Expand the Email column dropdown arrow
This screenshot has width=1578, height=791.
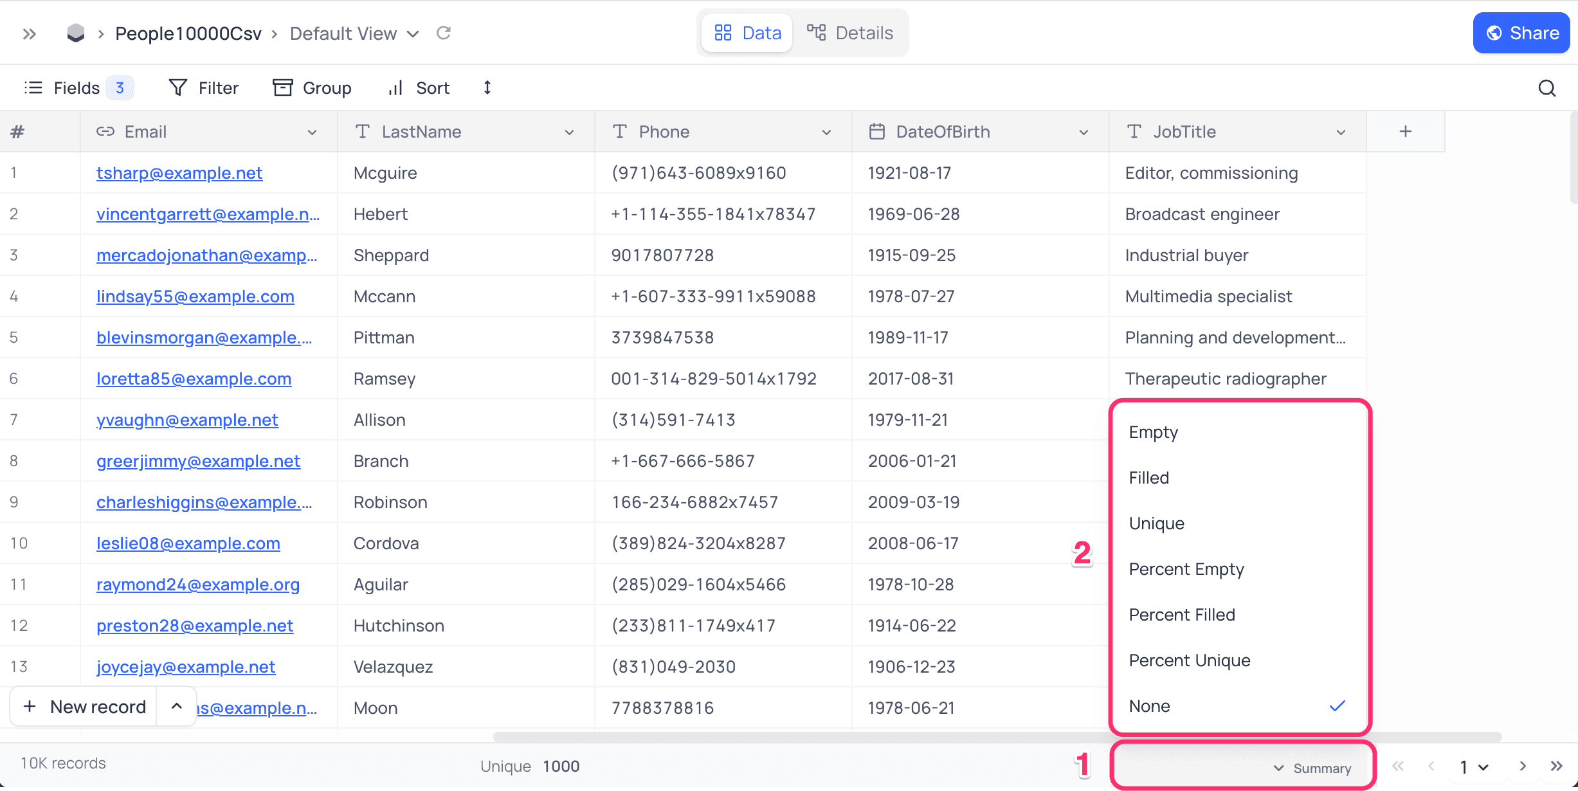click(312, 132)
